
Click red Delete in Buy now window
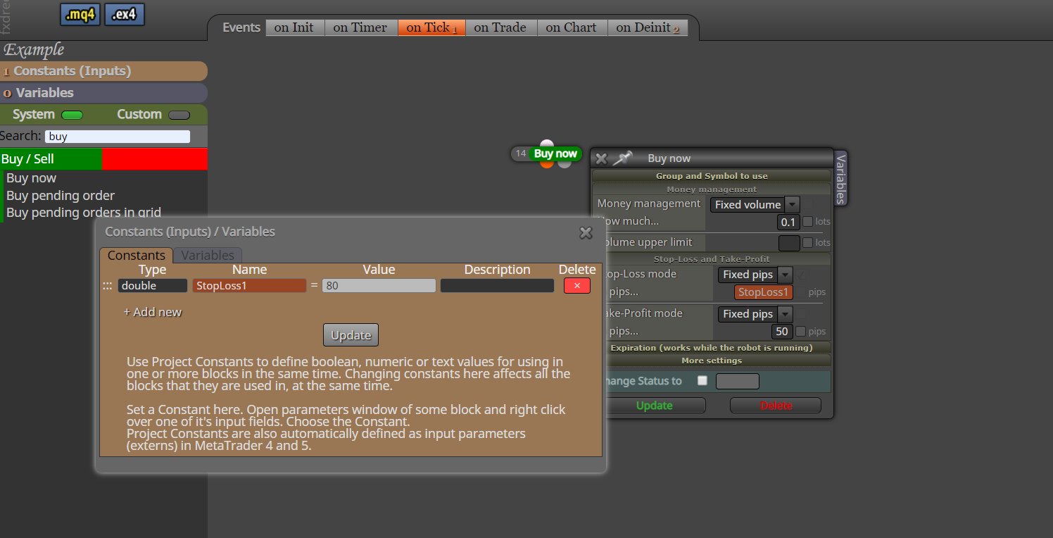click(x=776, y=406)
